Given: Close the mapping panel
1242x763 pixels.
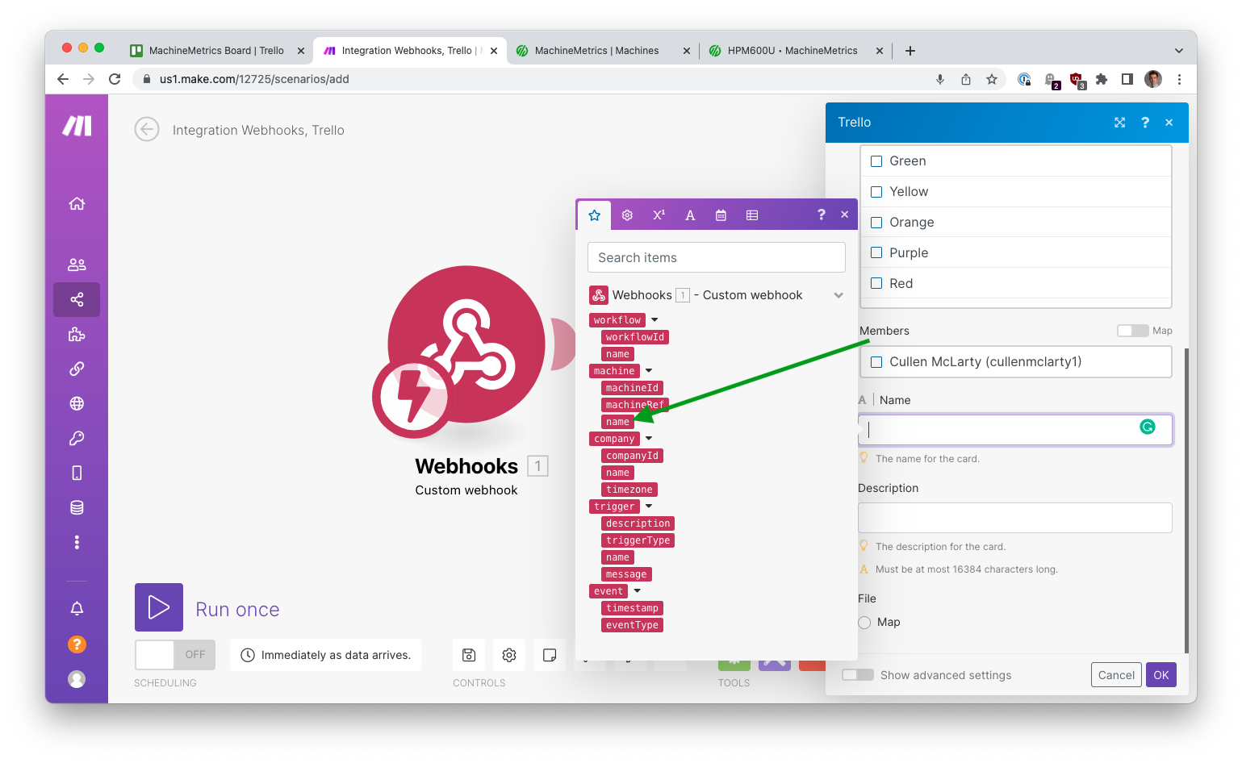Looking at the screenshot, I should [x=845, y=215].
